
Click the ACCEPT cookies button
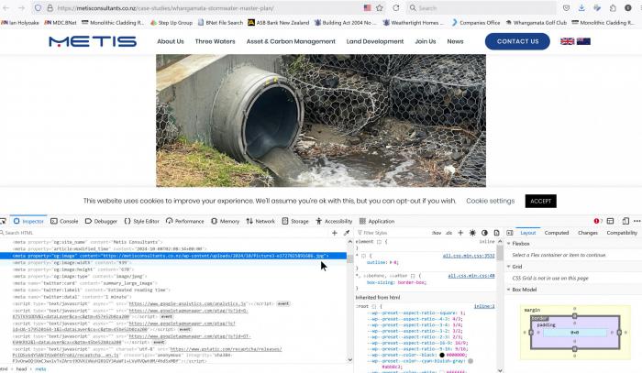coord(540,201)
